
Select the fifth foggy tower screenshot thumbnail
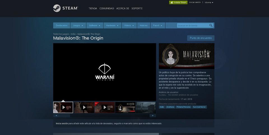146,107
